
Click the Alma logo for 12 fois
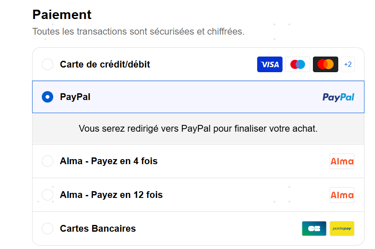pos(342,195)
